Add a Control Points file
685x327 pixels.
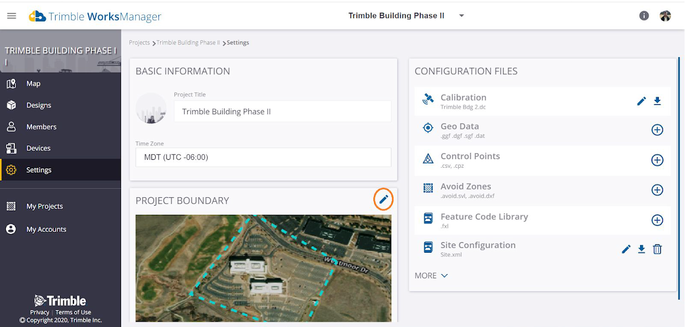click(657, 160)
